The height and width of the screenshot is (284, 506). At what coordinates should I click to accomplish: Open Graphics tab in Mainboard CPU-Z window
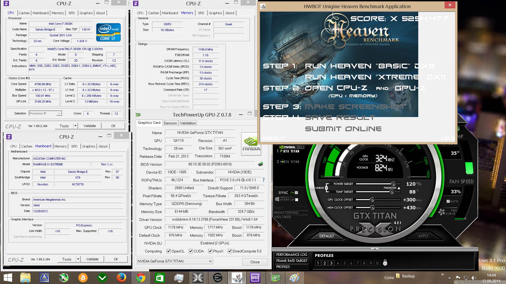(89, 146)
